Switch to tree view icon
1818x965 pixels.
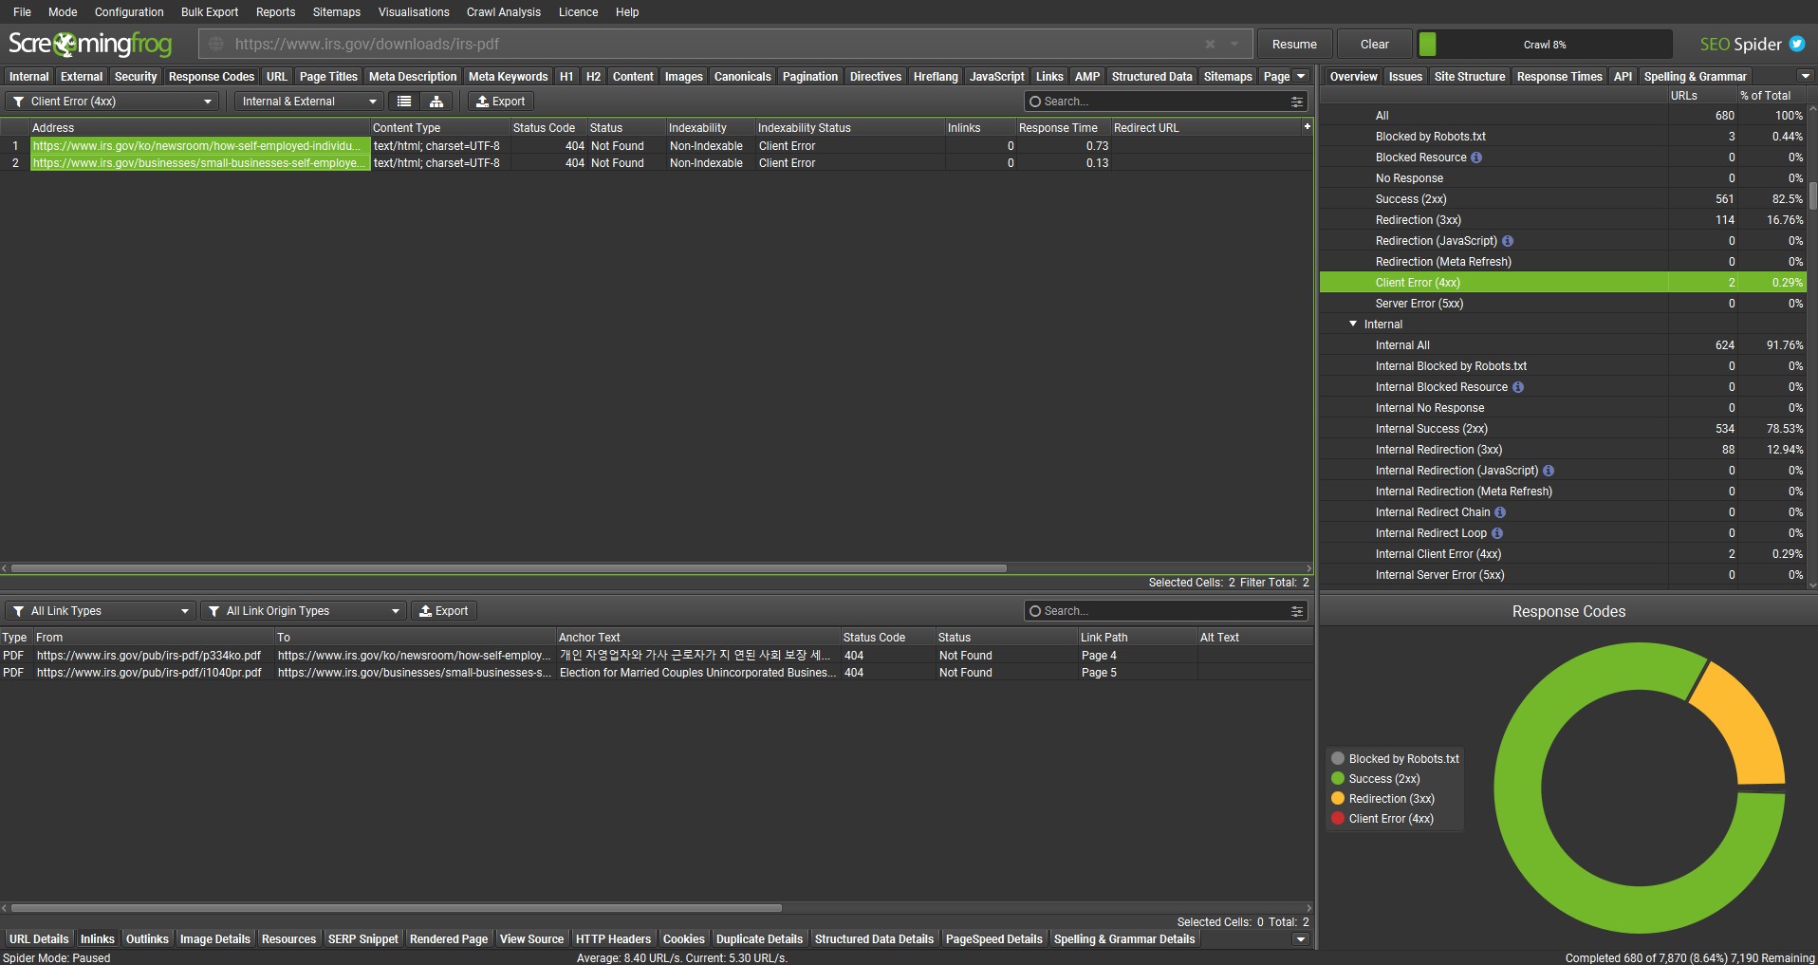(436, 102)
